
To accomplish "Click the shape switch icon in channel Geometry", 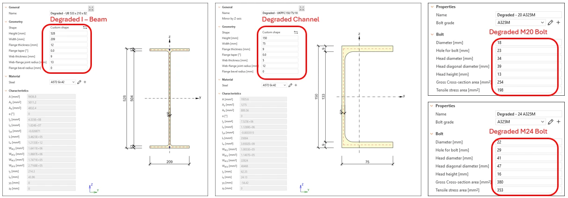I will [296, 32].
